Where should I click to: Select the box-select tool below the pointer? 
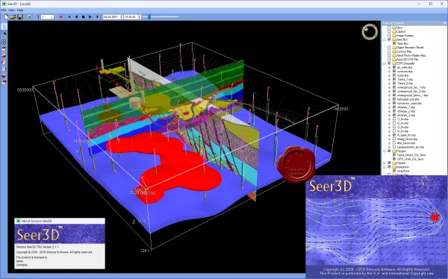[4, 33]
